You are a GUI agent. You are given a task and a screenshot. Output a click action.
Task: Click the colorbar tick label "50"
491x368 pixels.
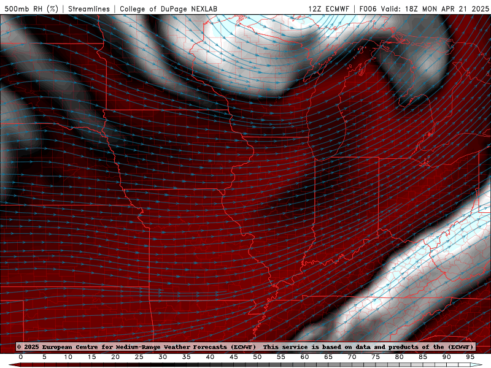point(257,357)
